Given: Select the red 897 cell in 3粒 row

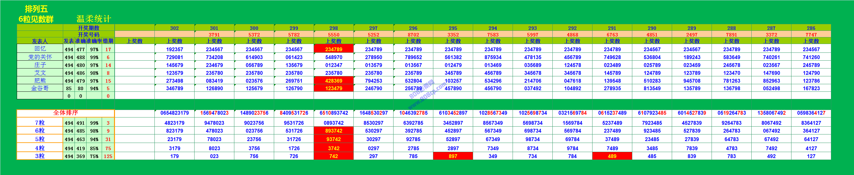Looking at the screenshot, I should pyautogui.click(x=453, y=156).
